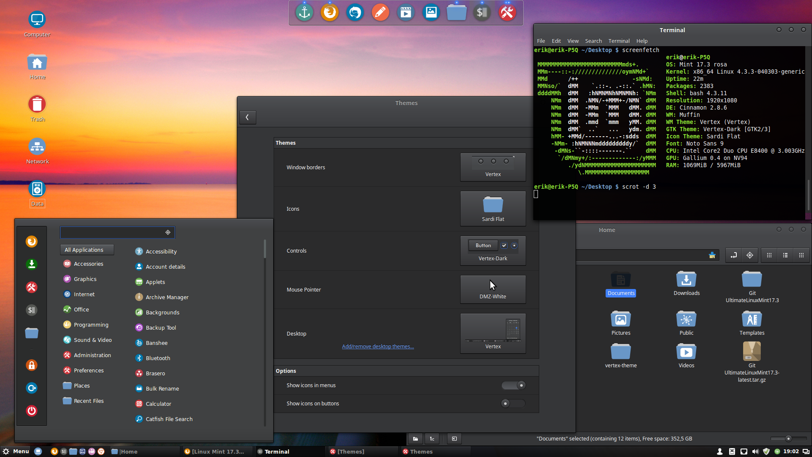Image resolution: width=812 pixels, height=457 pixels.
Task: Open the Trash desktop icon
Action: 37,109
